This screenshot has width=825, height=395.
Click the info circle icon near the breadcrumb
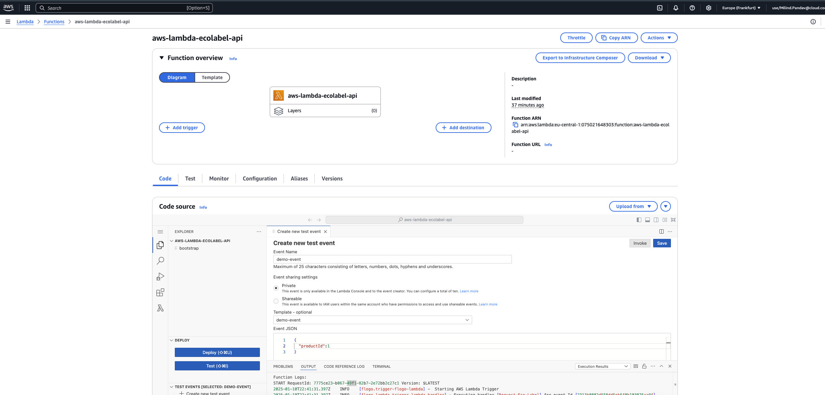tap(813, 22)
